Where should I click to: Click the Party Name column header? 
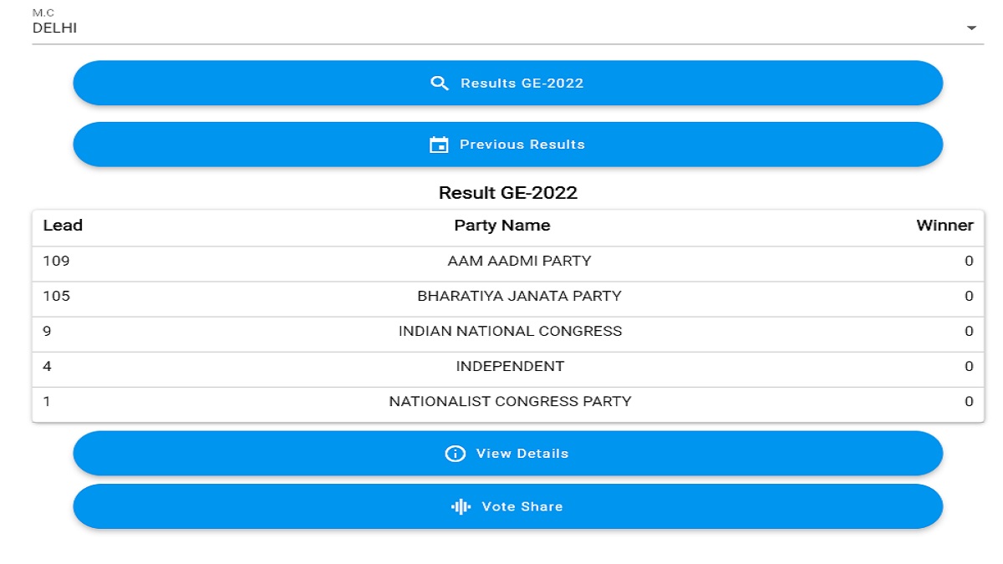[501, 225]
